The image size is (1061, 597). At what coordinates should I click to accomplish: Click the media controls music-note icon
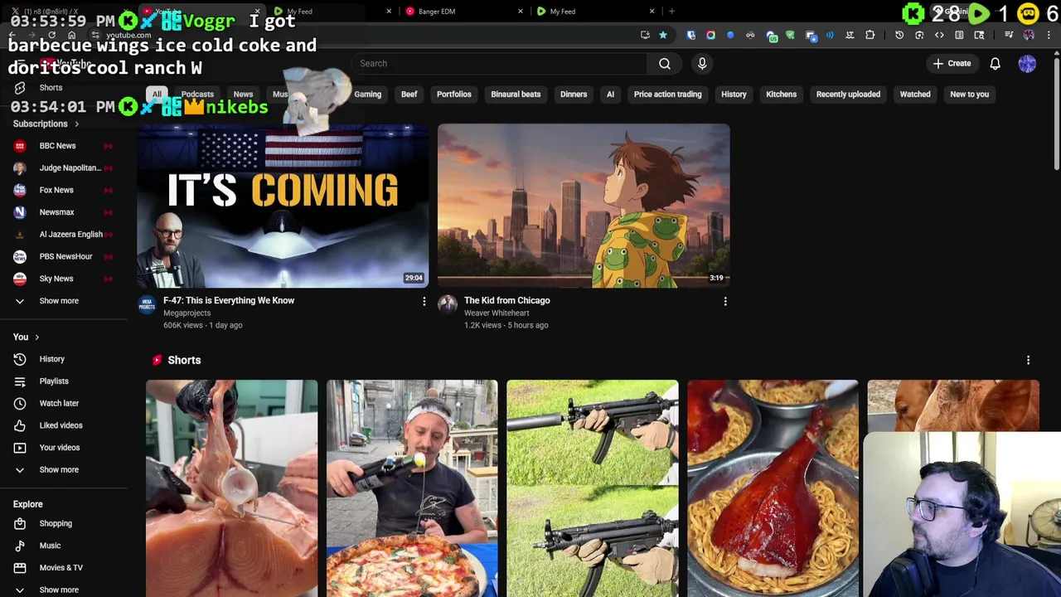click(1009, 35)
